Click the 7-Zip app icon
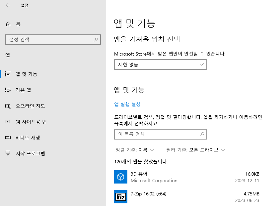277x206 pixels. pos(121,197)
